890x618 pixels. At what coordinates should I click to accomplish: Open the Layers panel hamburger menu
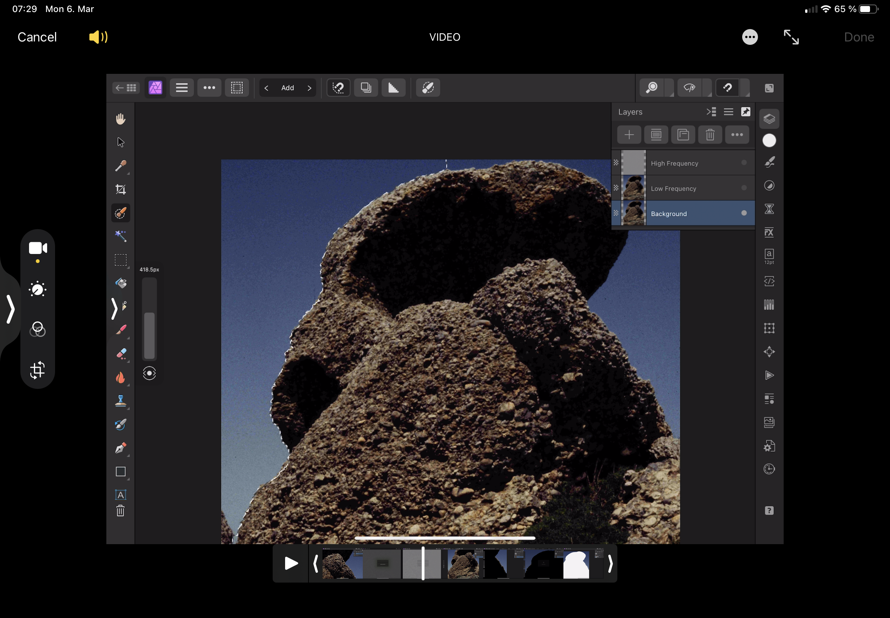(728, 112)
